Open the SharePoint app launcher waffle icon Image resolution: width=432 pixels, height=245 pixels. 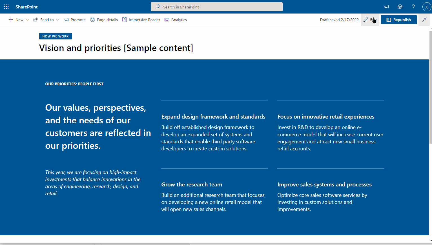(x=6, y=6)
